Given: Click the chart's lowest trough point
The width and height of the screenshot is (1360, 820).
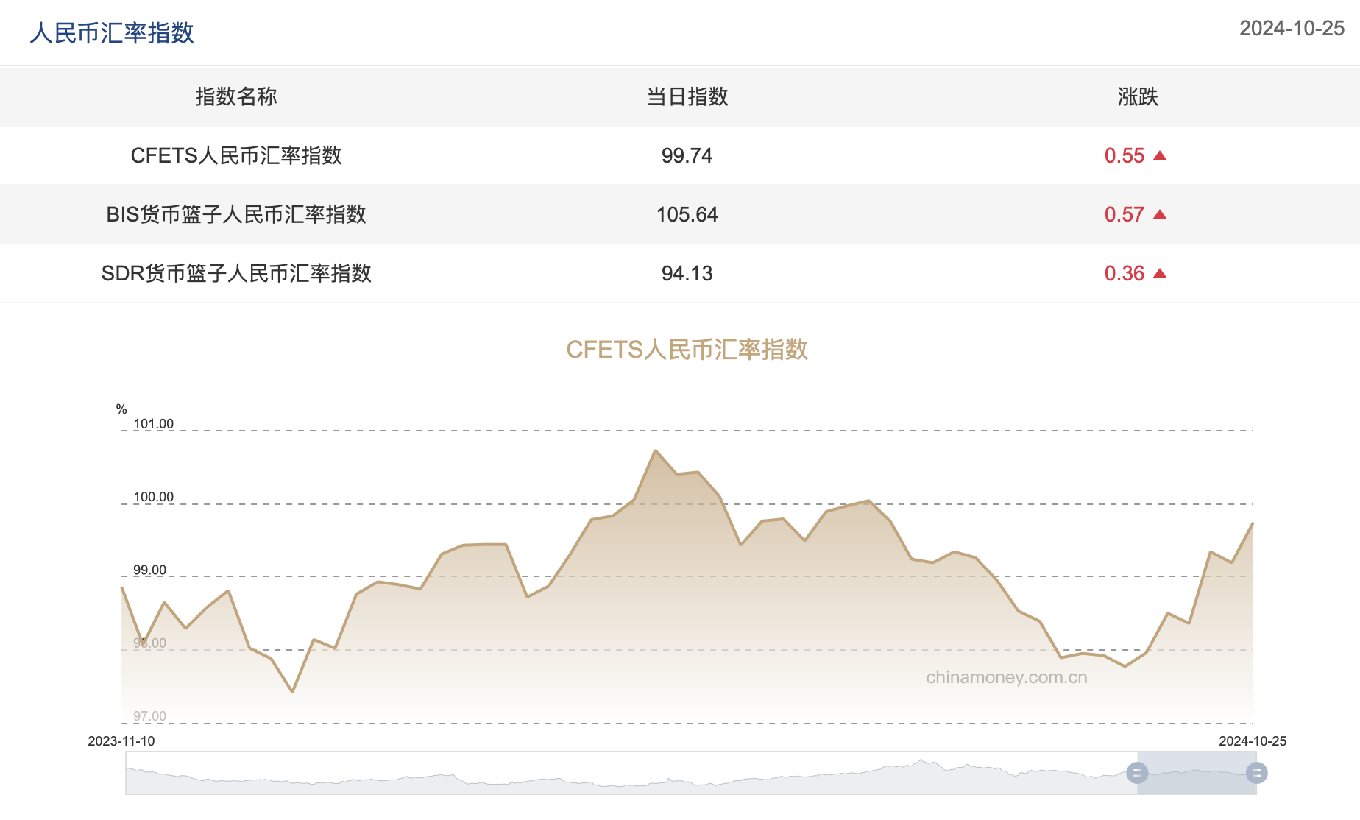Looking at the screenshot, I should point(292,691).
